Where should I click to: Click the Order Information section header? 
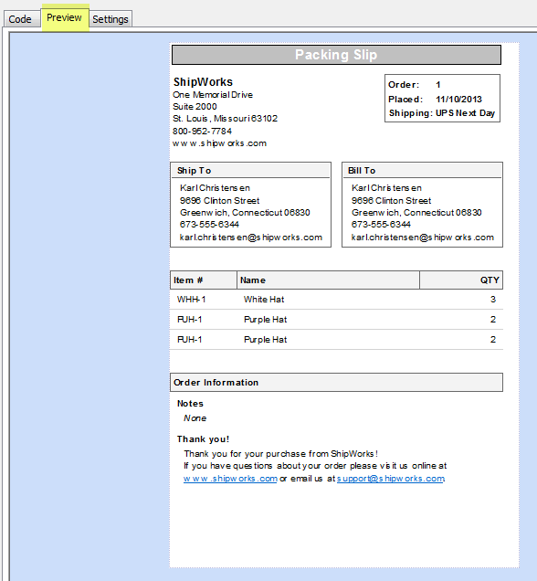(x=336, y=383)
